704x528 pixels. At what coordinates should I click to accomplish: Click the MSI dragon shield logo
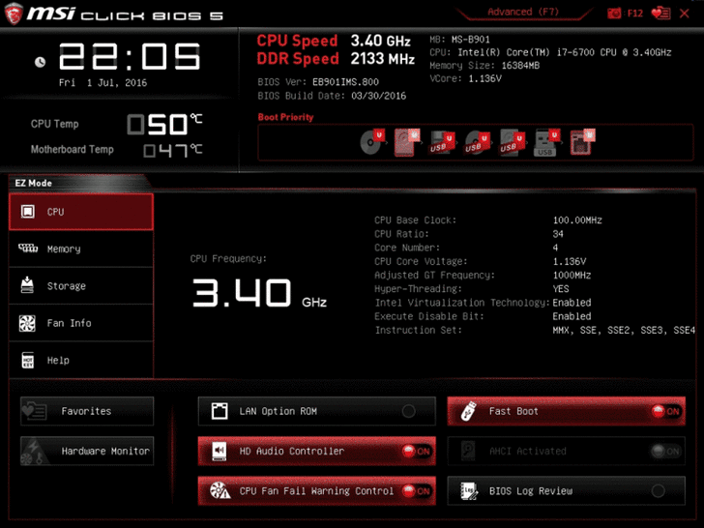pyautogui.click(x=14, y=14)
